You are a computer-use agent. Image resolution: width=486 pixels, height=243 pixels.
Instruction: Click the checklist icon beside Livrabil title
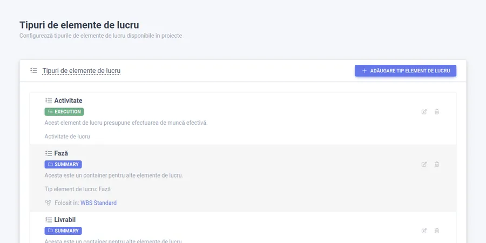(x=49, y=220)
